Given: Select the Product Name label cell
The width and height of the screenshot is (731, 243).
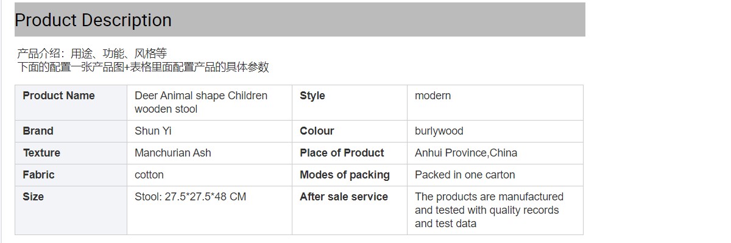Looking at the screenshot, I should [x=71, y=102].
